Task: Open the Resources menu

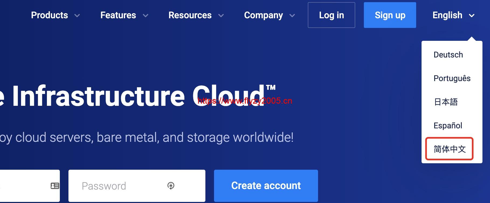Action: (x=190, y=15)
